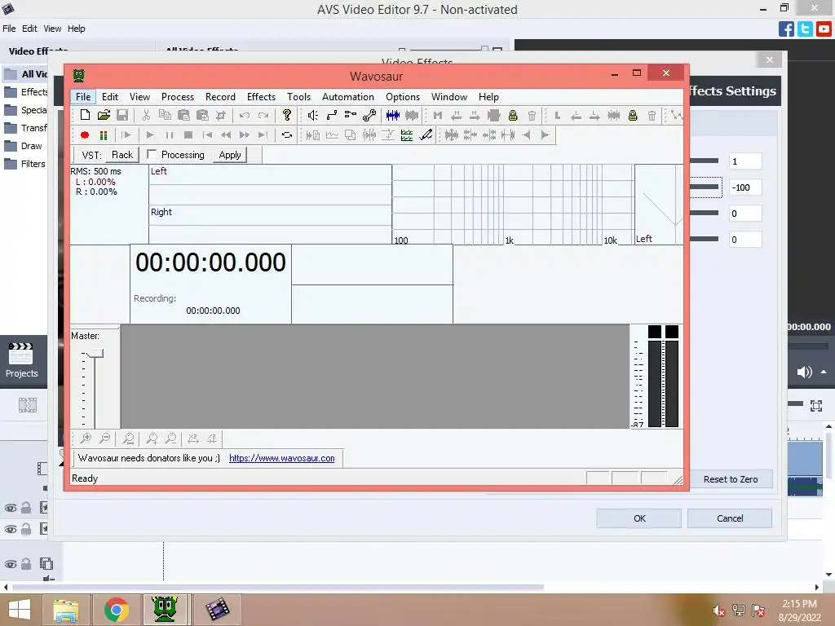835x626 pixels.
Task: Click AVS timeline scroll-up arrow
Action: pos(828,426)
